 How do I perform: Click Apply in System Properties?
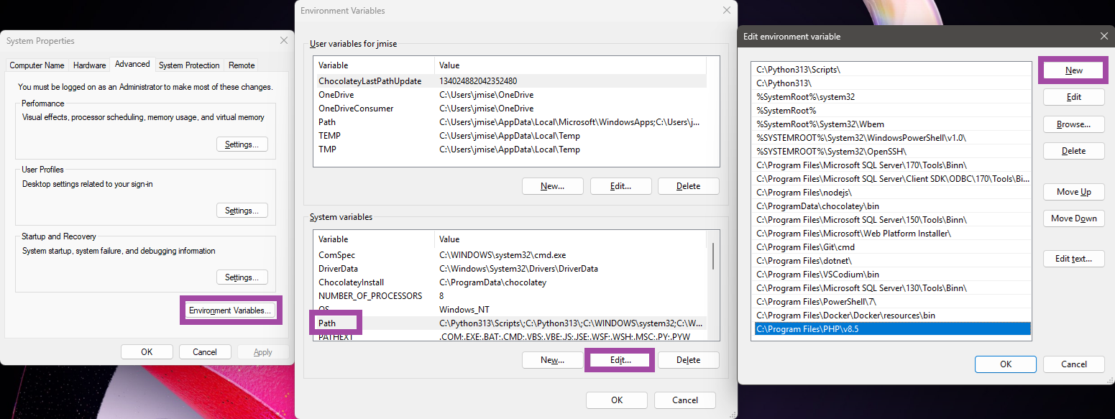[x=263, y=351]
